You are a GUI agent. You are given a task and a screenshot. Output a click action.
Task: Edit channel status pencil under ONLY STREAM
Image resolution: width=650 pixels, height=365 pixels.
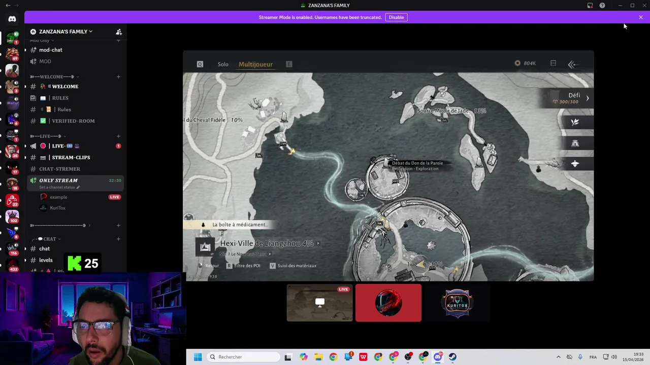tap(78, 187)
